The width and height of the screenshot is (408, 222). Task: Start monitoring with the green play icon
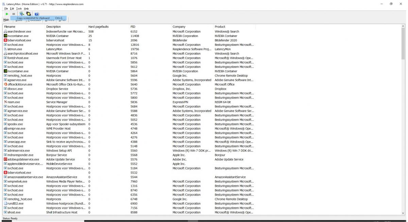tap(7, 14)
